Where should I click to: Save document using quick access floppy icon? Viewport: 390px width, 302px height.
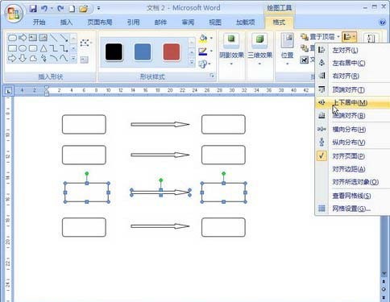[x=33, y=9]
